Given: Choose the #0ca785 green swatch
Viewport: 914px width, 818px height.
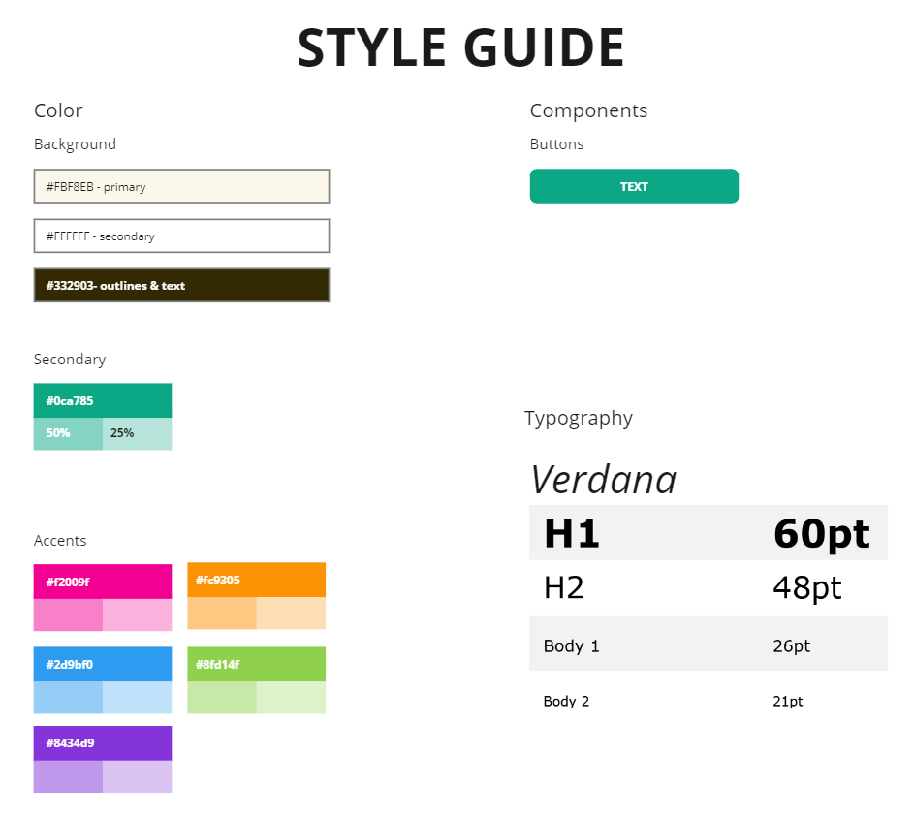Looking at the screenshot, I should tap(103, 400).
